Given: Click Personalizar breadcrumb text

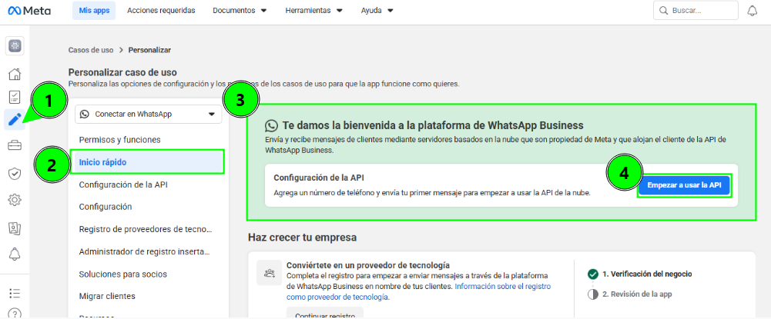Looking at the screenshot, I should (x=149, y=50).
